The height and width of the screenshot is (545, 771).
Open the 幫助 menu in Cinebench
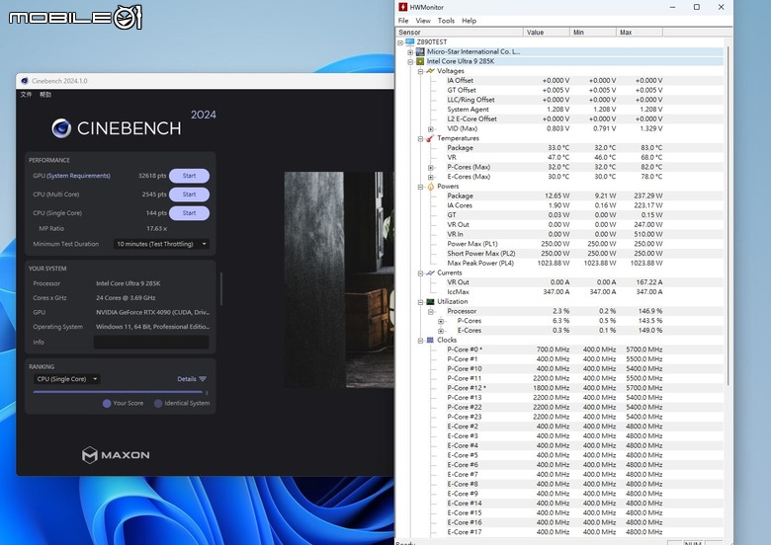click(45, 94)
